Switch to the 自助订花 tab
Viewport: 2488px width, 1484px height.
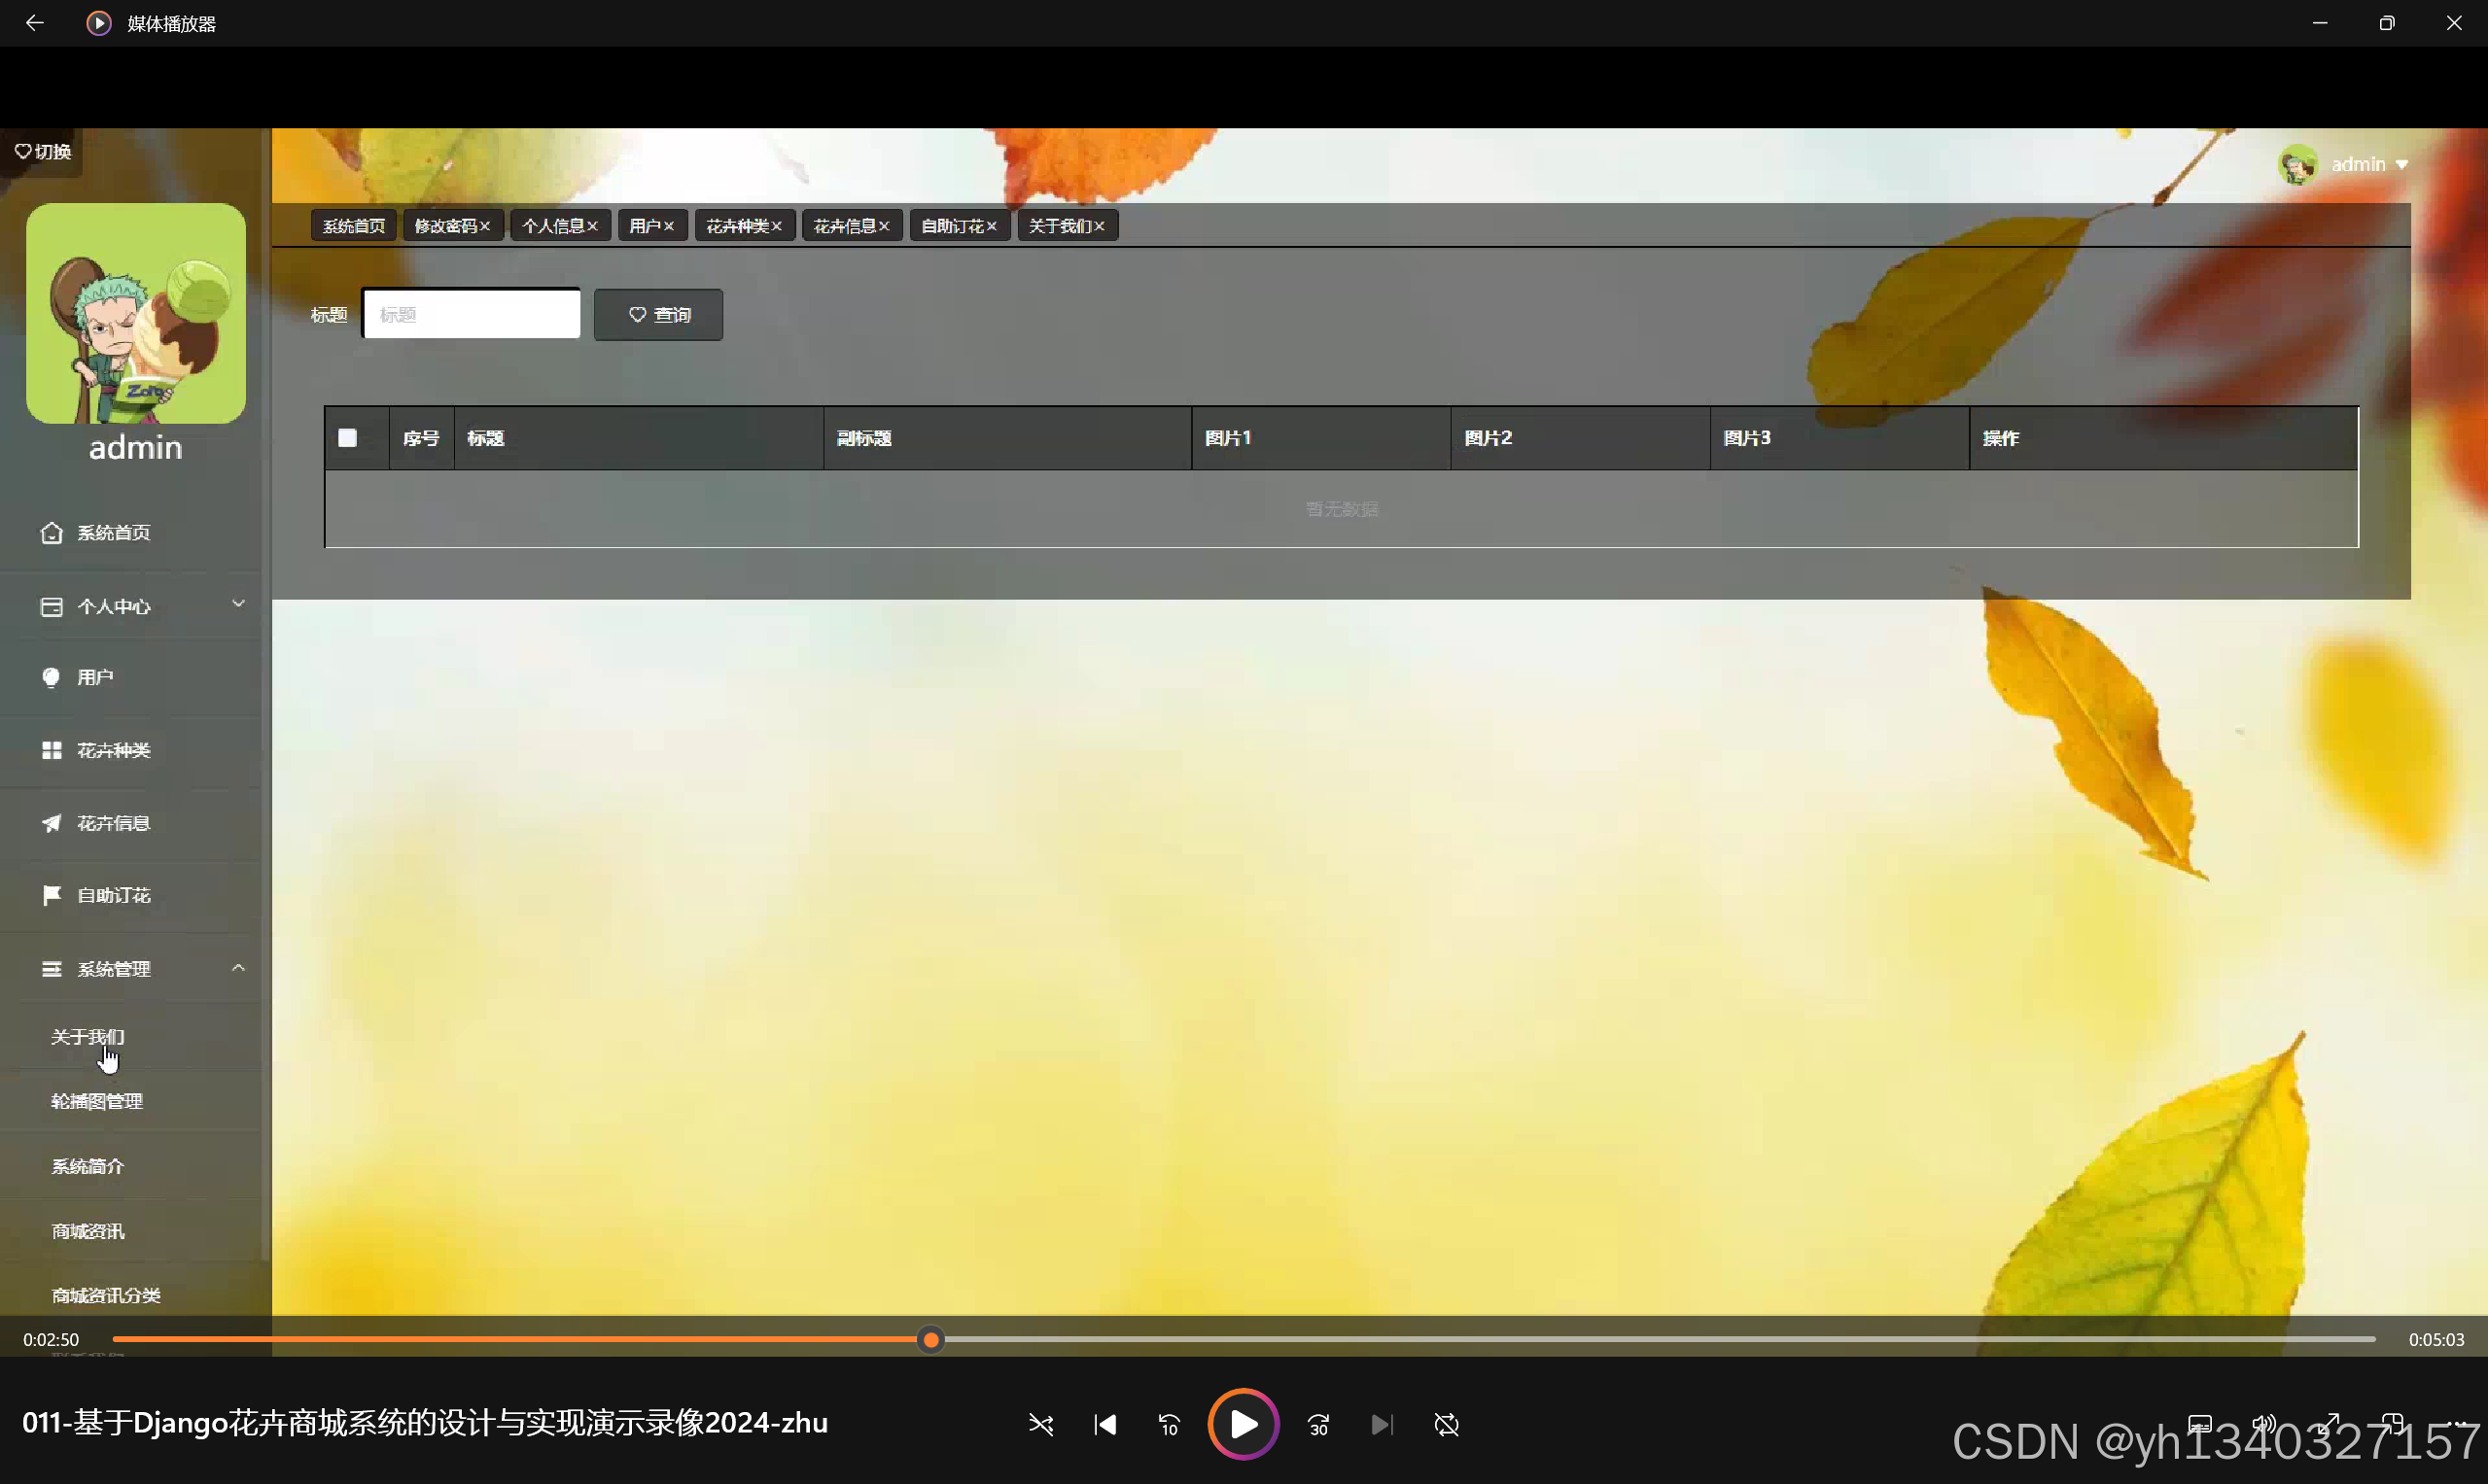point(953,226)
